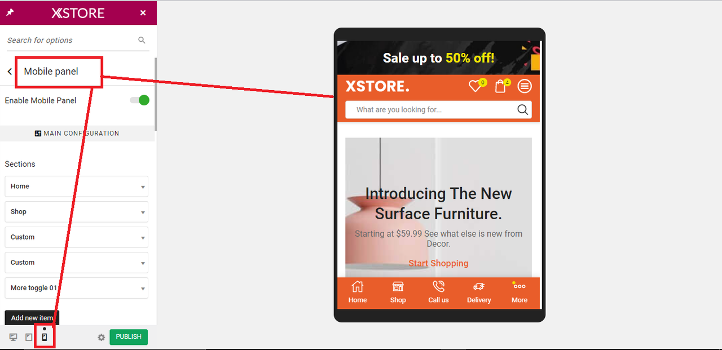Click the green Publish button

click(129, 337)
